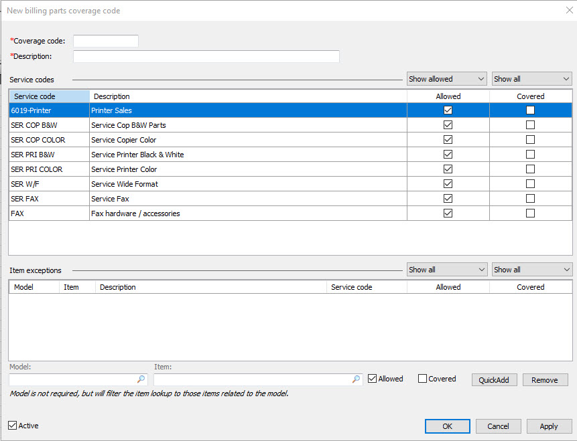Select the SER COP B&W code cell
The width and height of the screenshot is (577, 441).
pos(50,125)
